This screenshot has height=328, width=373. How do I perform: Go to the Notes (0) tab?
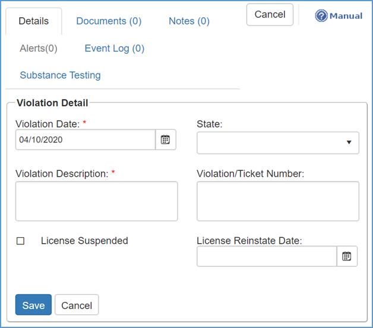pos(189,21)
